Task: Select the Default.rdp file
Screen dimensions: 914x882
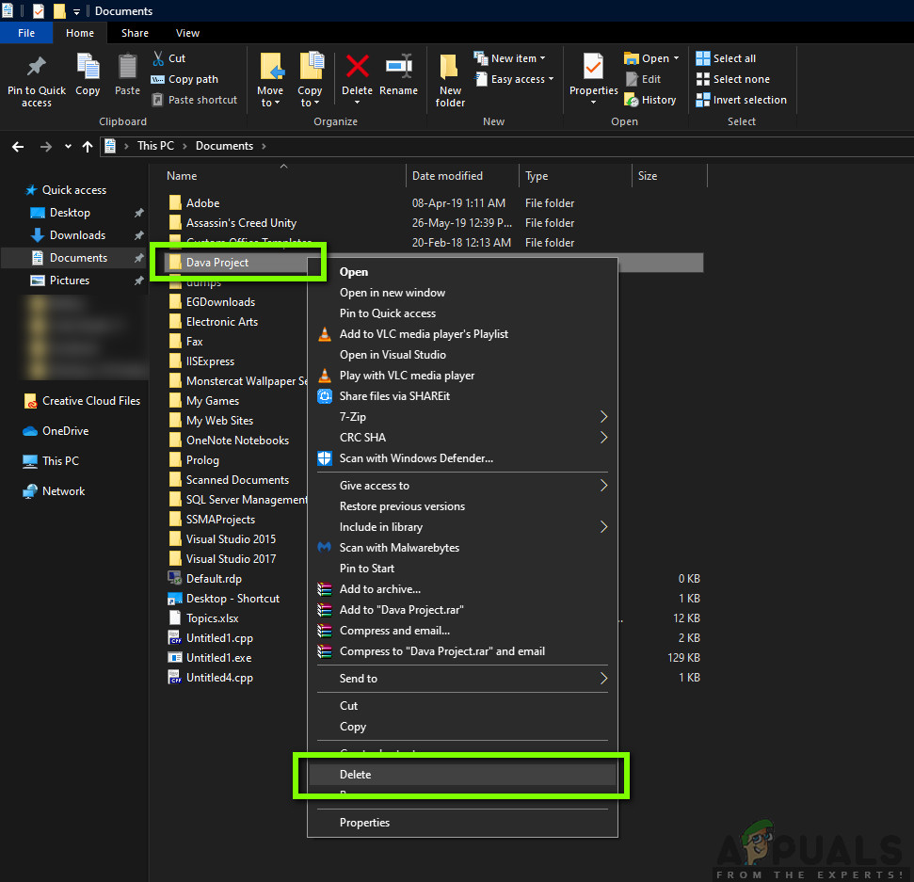Action: pyautogui.click(x=214, y=579)
